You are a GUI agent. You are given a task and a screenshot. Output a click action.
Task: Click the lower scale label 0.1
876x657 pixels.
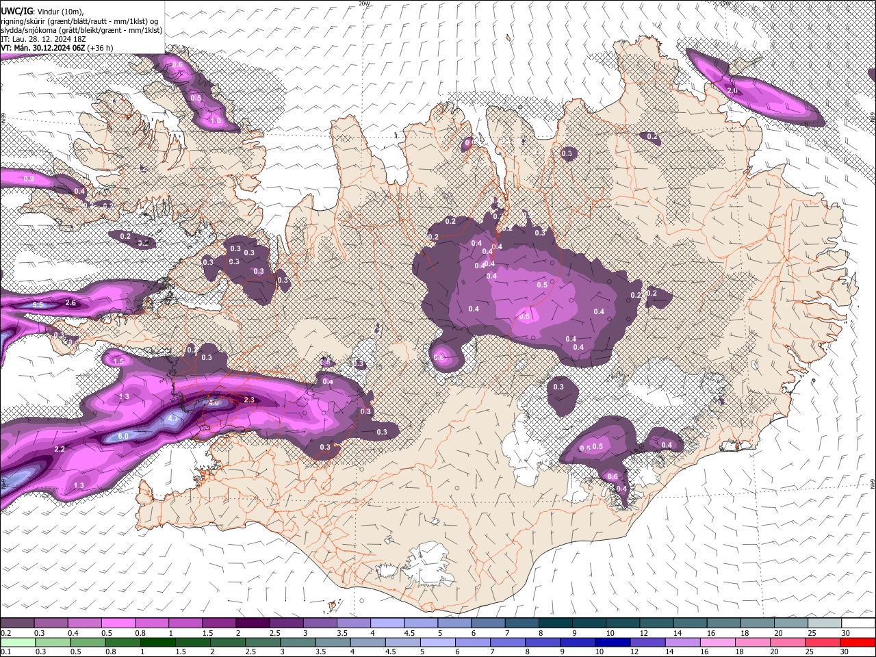pyautogui.click(x=5, y=652)
